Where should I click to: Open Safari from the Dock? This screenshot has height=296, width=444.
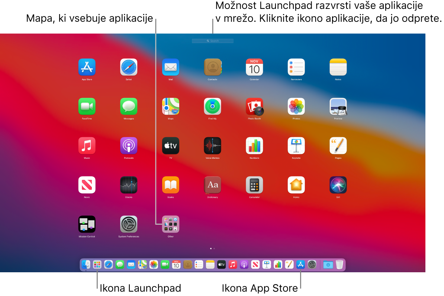109,264
